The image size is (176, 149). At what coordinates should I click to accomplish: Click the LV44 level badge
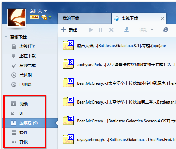point(34,17)
